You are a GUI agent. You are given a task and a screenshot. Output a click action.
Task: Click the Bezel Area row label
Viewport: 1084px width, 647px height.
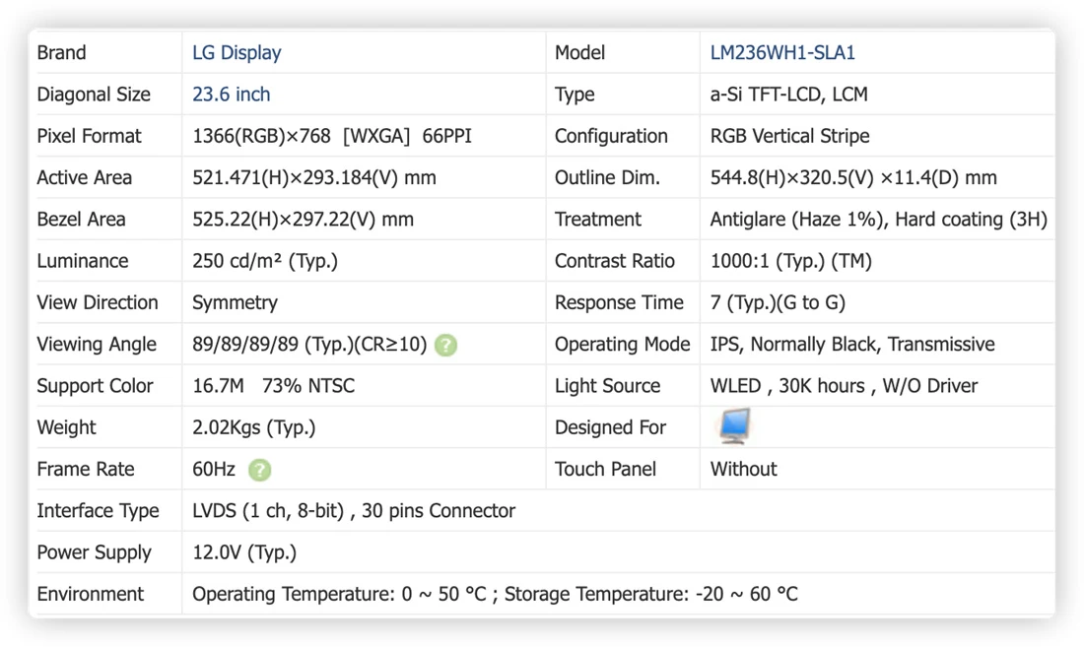point(81,220)
